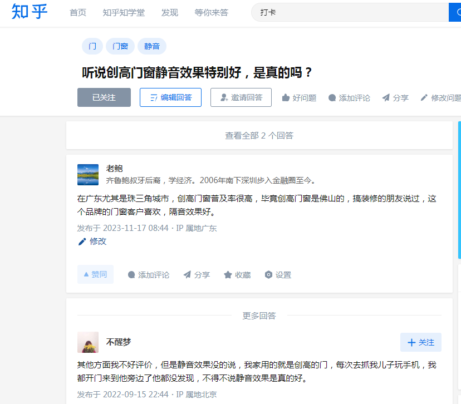
Task: Open the 不醒梦 author name link
Action: pyautogui.click(x=119, y=342)
